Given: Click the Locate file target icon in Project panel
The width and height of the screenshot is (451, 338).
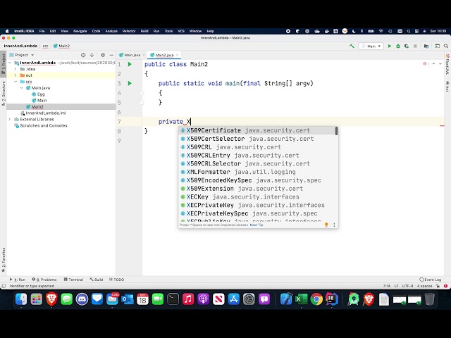Looking at the screenshot, I should click(83, 55).
